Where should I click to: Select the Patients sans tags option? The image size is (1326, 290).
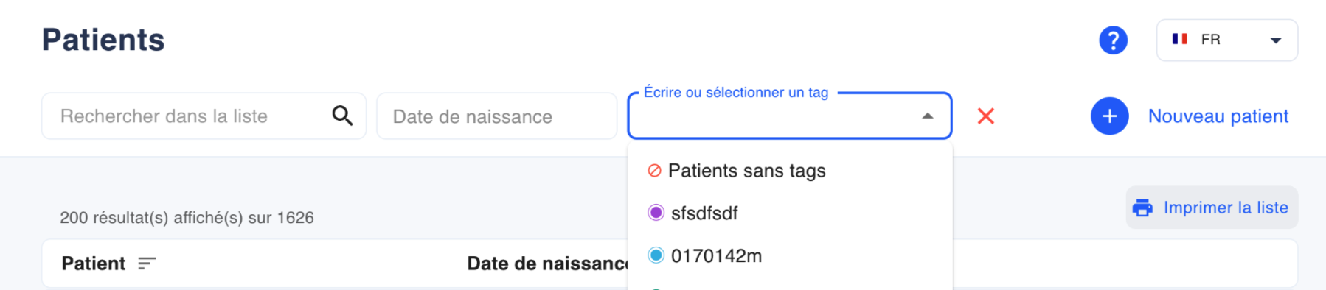pos(790,171)
